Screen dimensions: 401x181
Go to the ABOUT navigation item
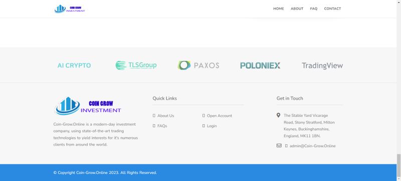coord(297,8)
